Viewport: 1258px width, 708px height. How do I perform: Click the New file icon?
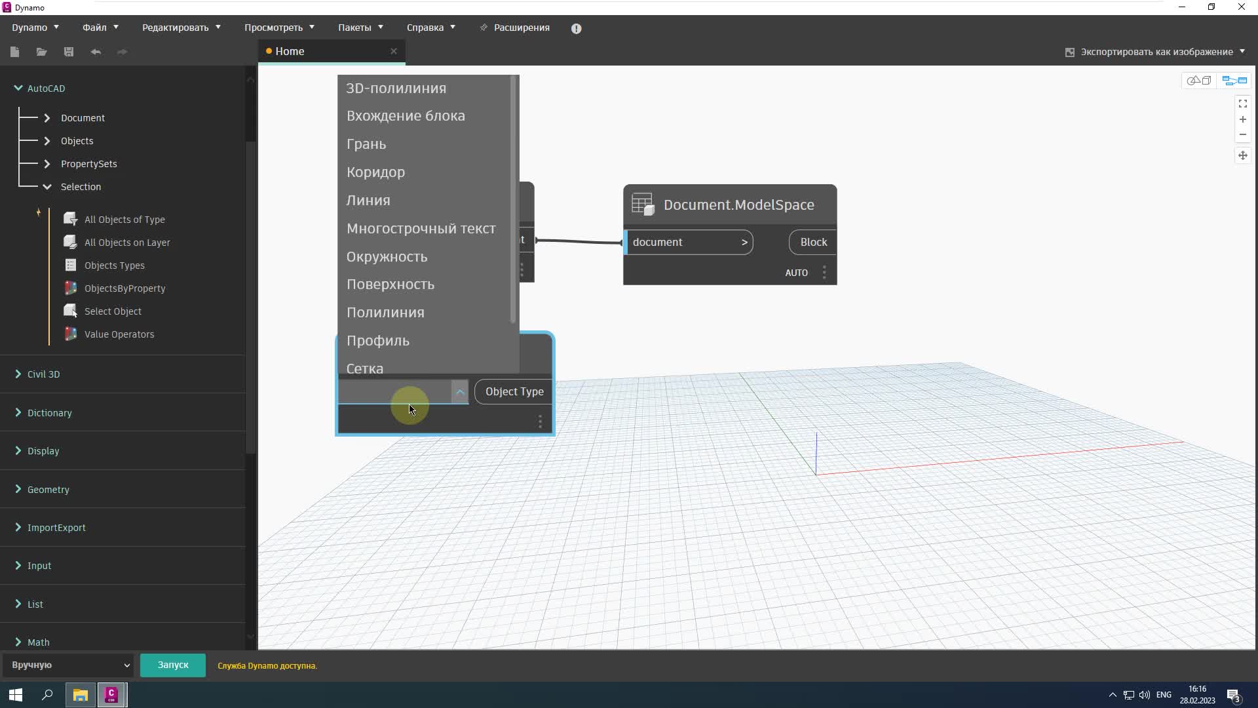[15, 52]
